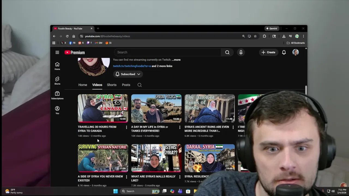Go to the browser home page
Screen dimensions: 349x196
coord(74,36)
